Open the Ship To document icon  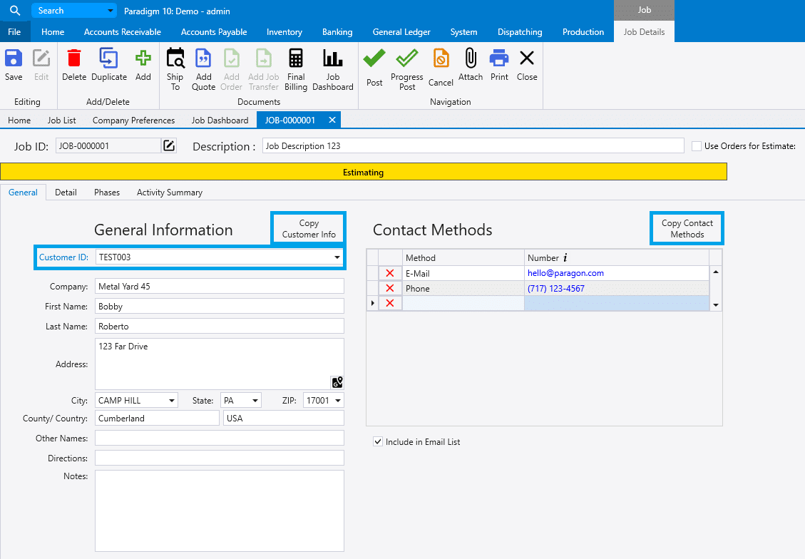point(175,59)
